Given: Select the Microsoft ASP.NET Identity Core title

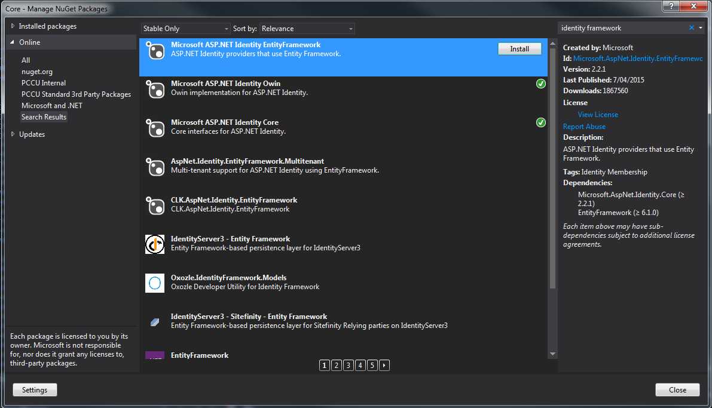Looking at the screenshot, I should [224, 122].
